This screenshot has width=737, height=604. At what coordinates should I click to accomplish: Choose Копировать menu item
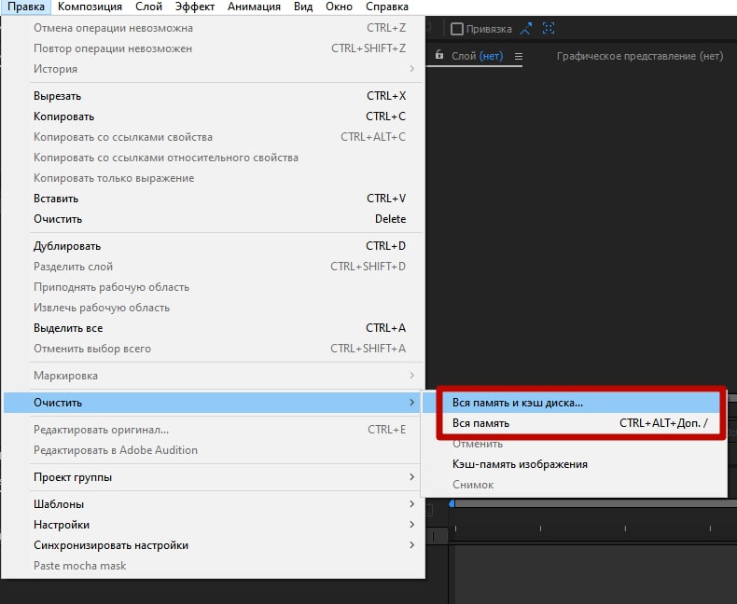(x=214, y=117)
